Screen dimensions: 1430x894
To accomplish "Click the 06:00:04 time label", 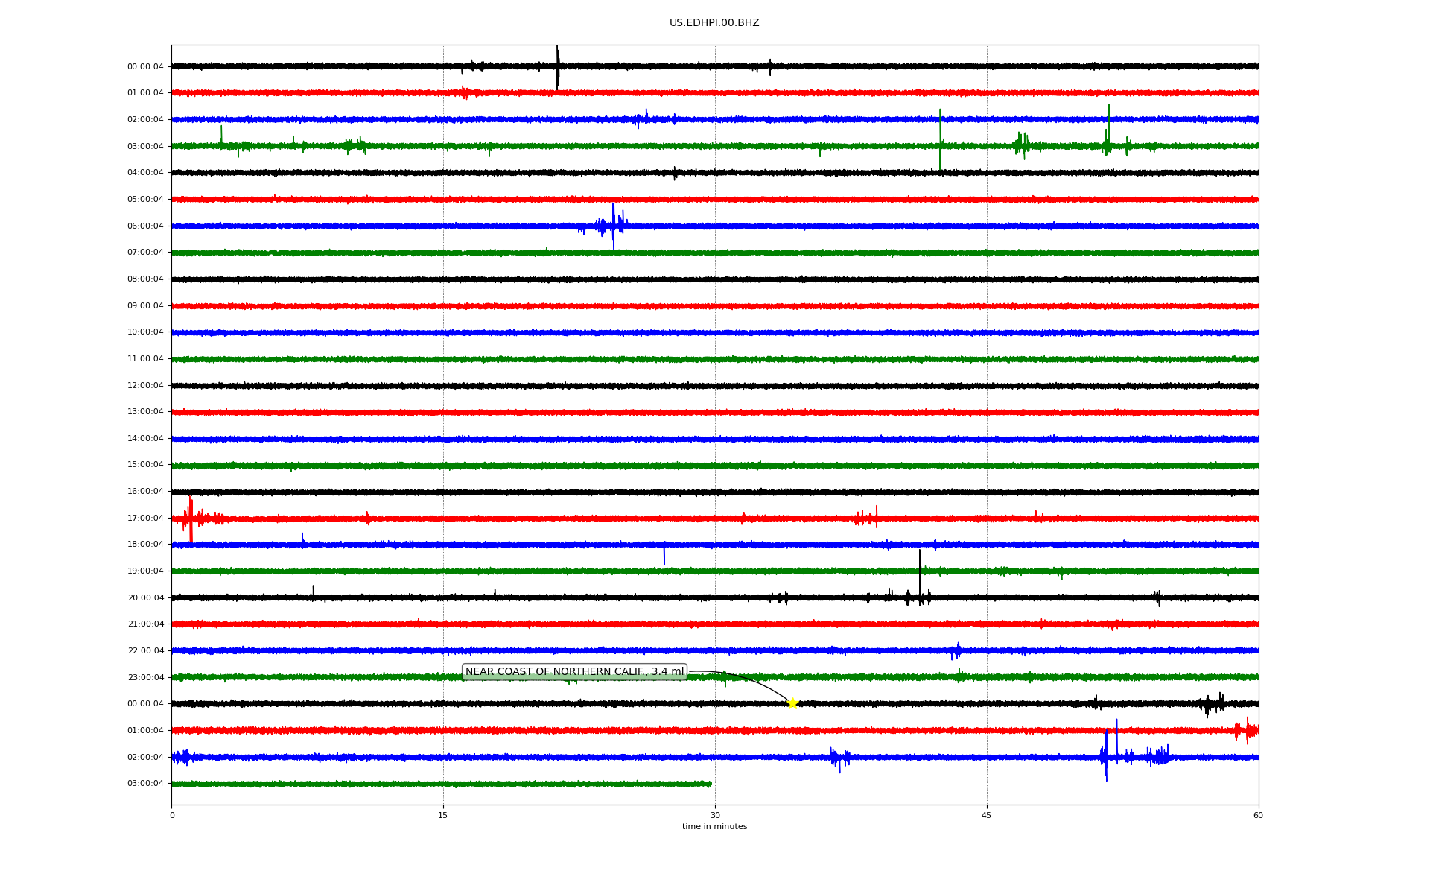I will (x=145, y=226).
